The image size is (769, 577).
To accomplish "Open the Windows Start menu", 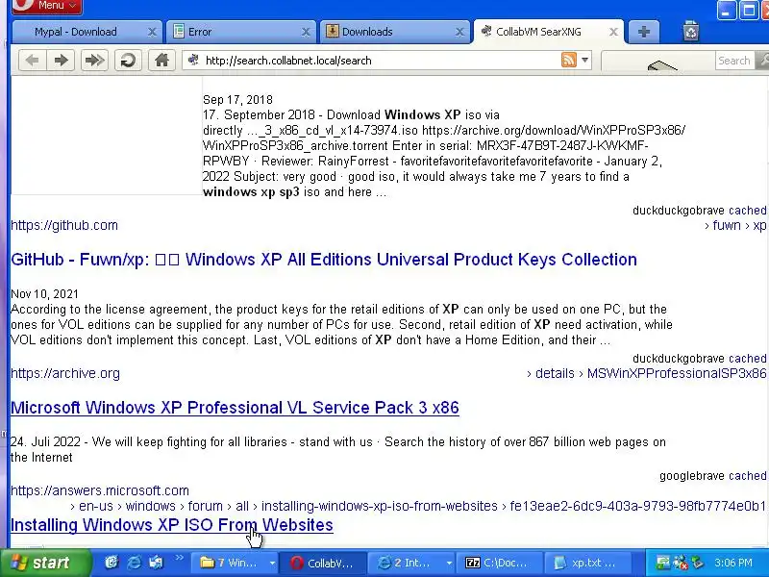I will [45, 563].
